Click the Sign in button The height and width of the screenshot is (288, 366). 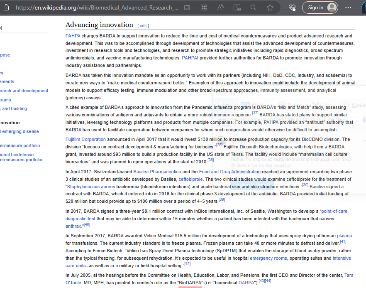pos(320,7)
